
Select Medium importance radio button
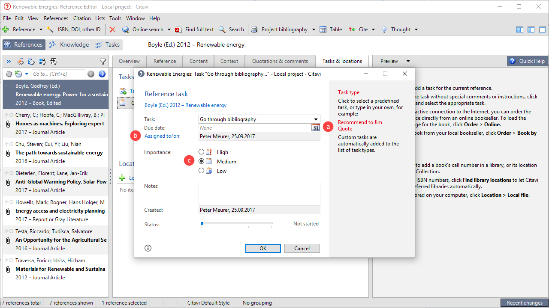pyautogui.click(x=202, y=161)
